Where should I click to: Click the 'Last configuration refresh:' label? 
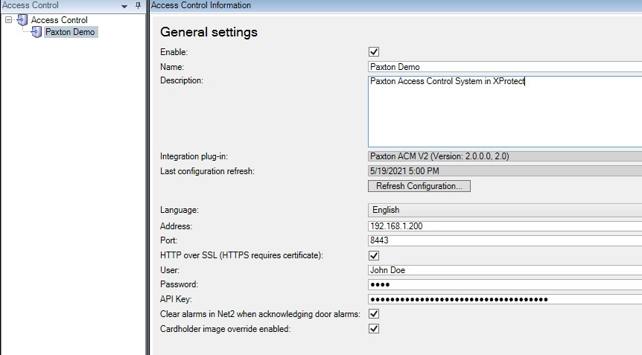207,171
